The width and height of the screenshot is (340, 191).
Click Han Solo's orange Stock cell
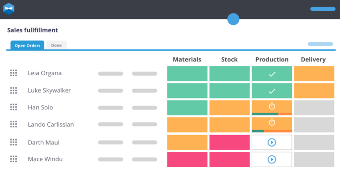229,107
